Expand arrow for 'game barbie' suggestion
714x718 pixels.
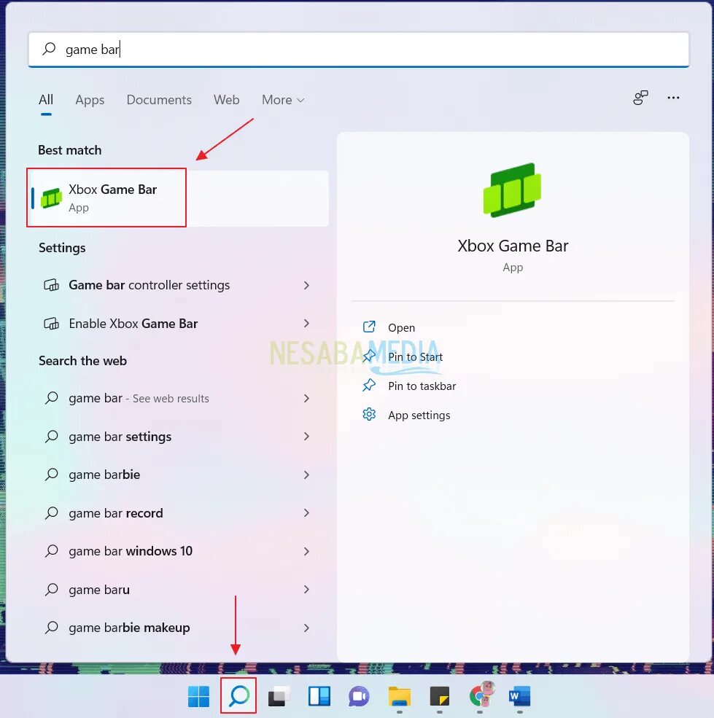(306, 475)
